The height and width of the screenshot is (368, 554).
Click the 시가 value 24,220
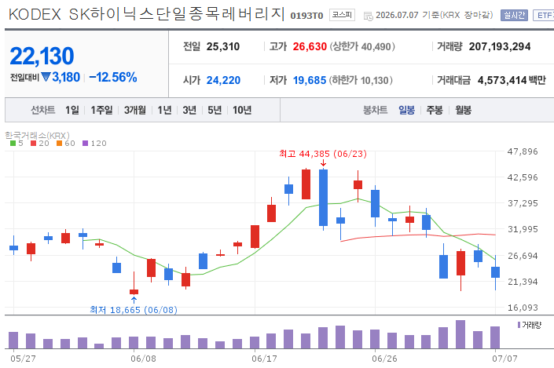[223, 81]
